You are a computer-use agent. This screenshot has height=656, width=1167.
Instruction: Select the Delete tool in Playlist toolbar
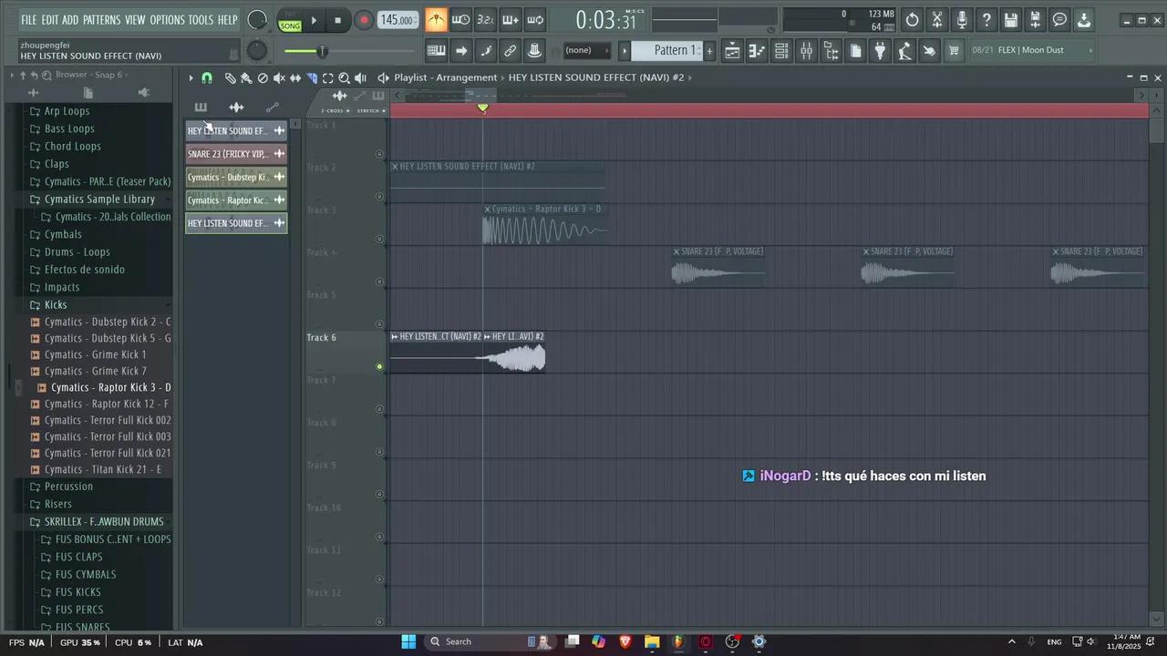(263, 78)
